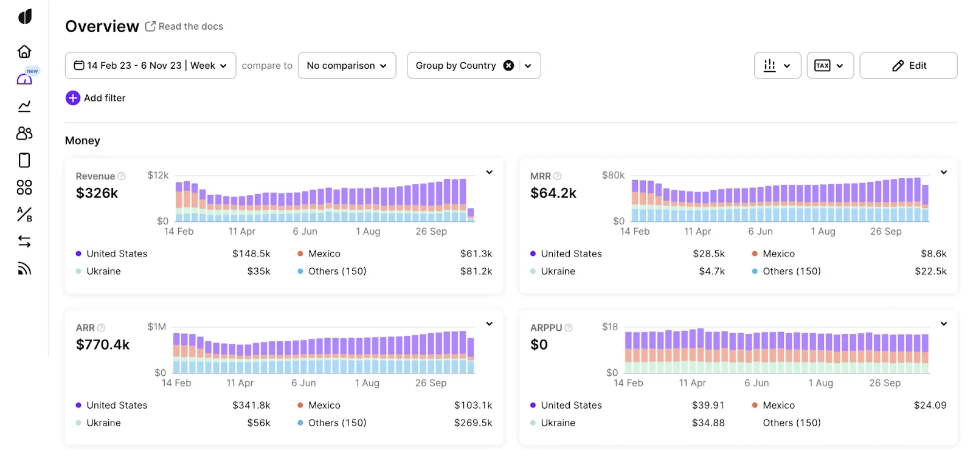Expand the MRR card options chevron
Image resolution: width=973 pixels, height=450 pixels.
pyautogui.click(x=944, y=173)
